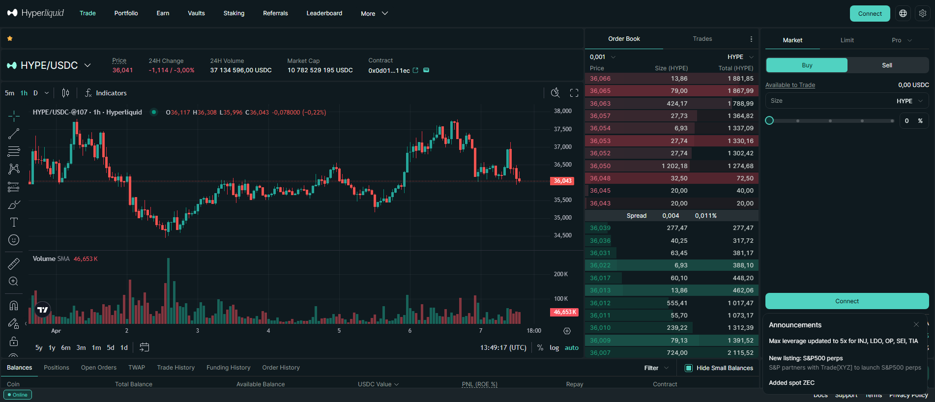This screenshot has width=935, height=402.
Task: Open the emoji icons tool
Action: (x=14, y=240)
